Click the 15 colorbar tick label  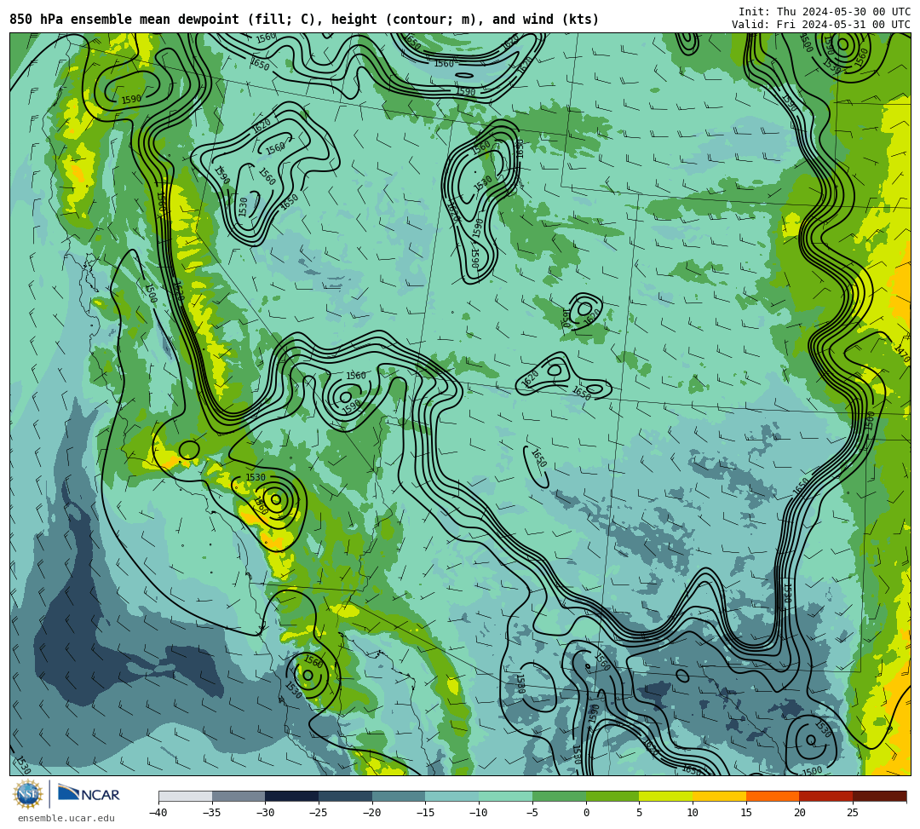coord(746,813)
